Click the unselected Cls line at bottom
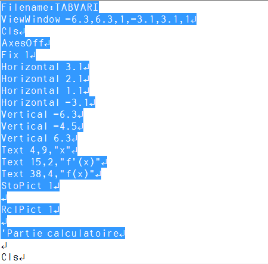268x264 pixels. [13, 257]
